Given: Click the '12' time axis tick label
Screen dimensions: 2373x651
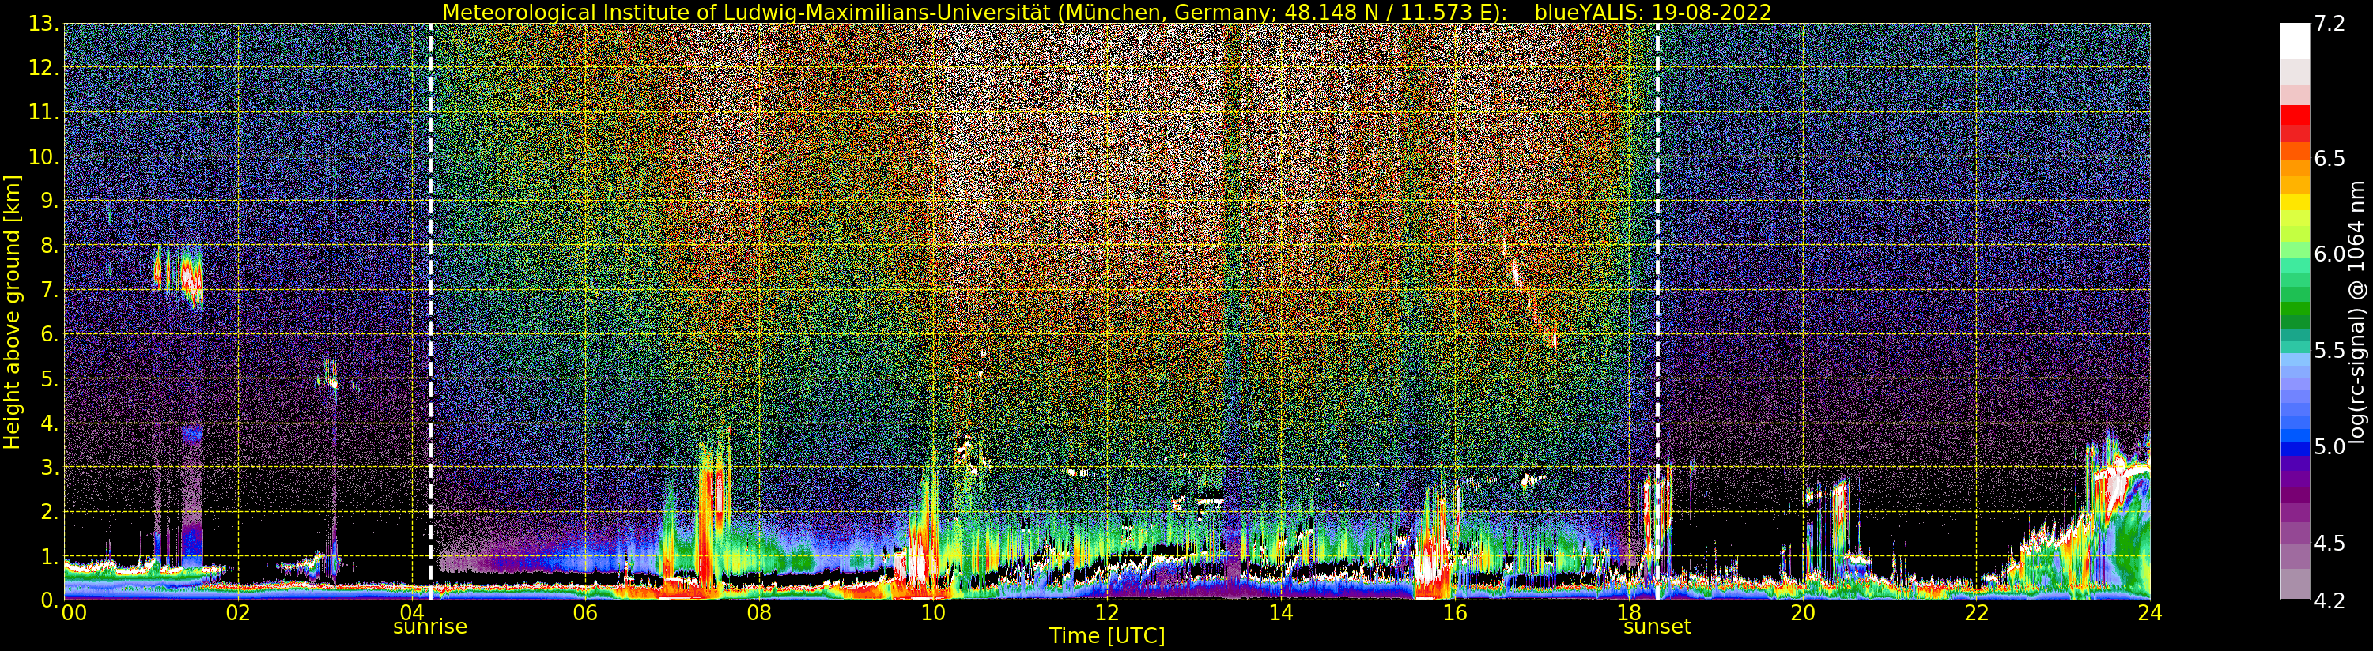Looking at the screenshot, I should coord(1107,612).
